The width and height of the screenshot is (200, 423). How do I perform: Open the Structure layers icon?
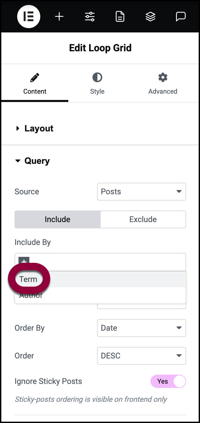[x=150, y=17]
